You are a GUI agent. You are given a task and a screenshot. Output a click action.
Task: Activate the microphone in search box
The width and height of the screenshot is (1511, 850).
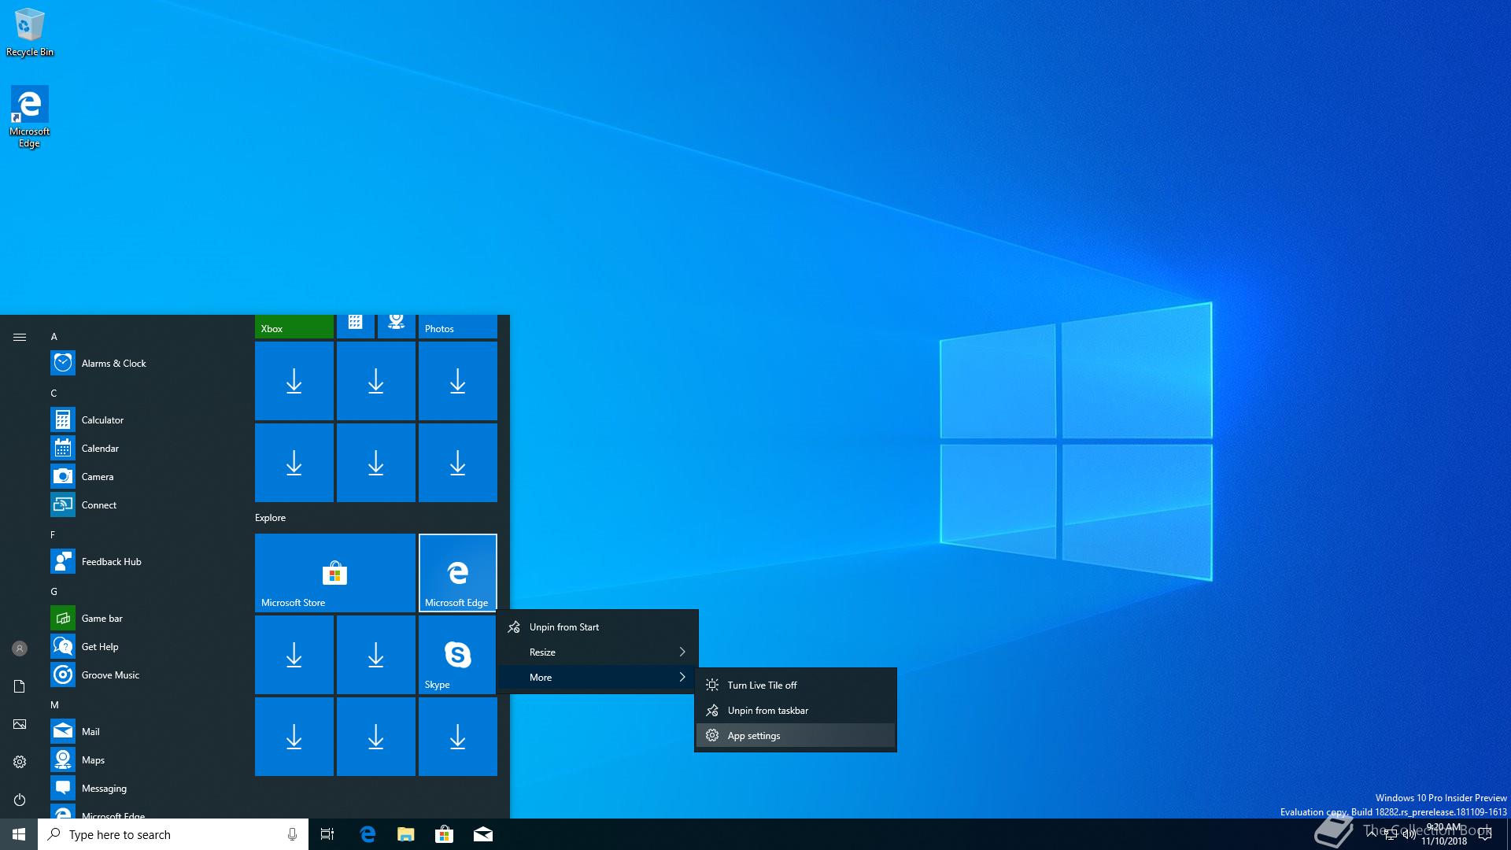pyautogui.click(x=292, y=834)
